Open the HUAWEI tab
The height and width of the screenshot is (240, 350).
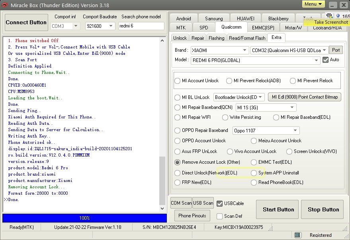[246, 19]
